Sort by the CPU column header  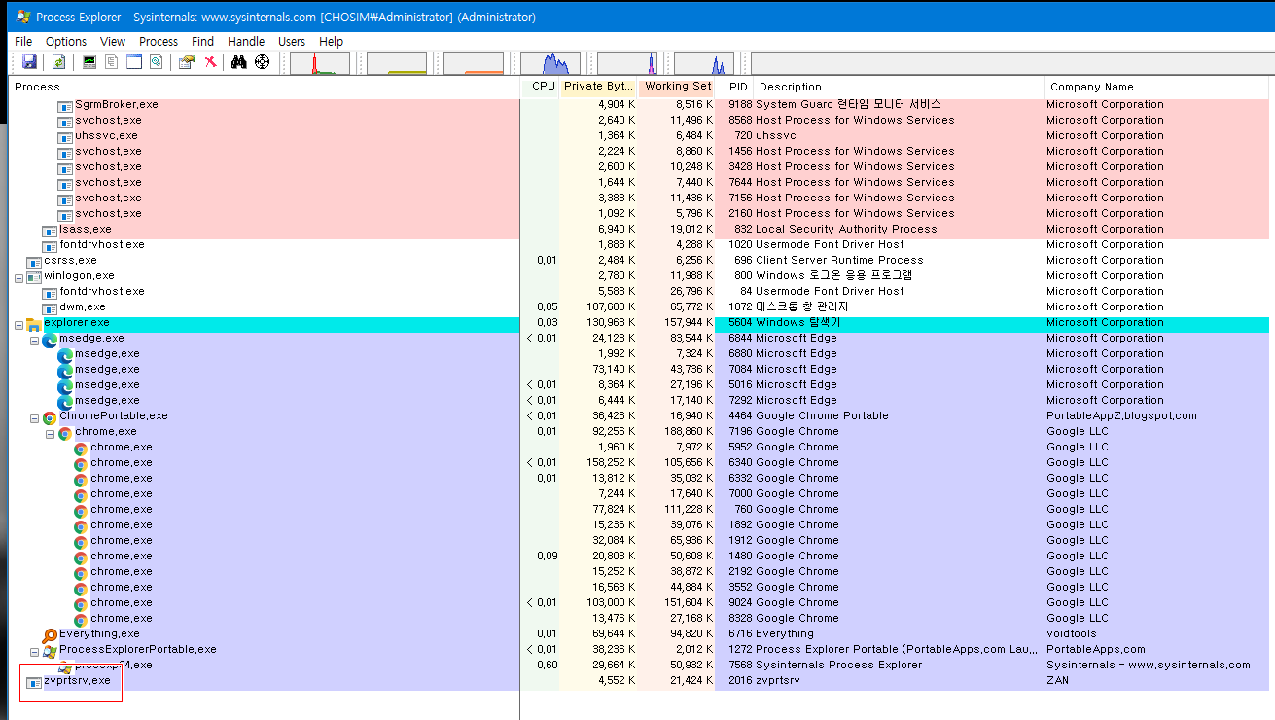541,87
